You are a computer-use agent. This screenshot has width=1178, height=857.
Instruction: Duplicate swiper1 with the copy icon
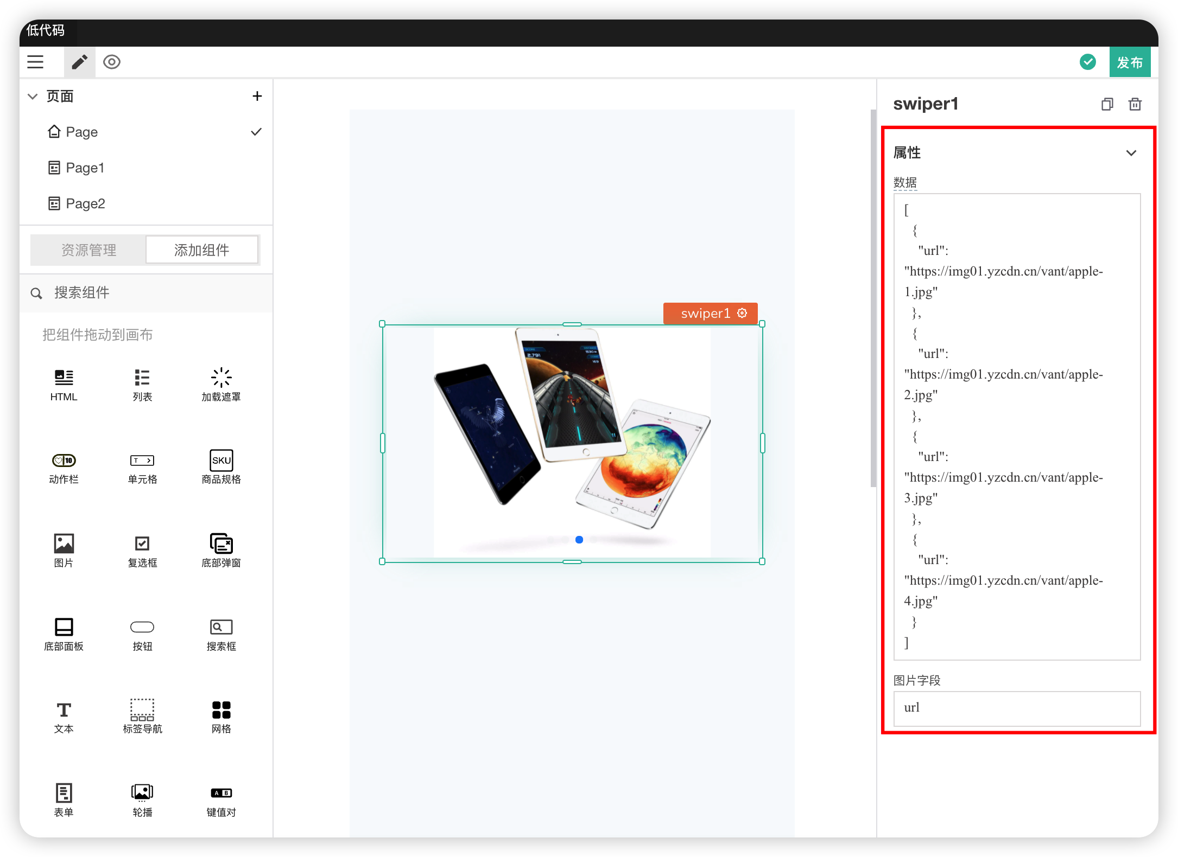pos(1107,104)
